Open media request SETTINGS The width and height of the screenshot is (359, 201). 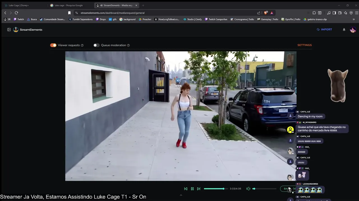pos(305,45)
